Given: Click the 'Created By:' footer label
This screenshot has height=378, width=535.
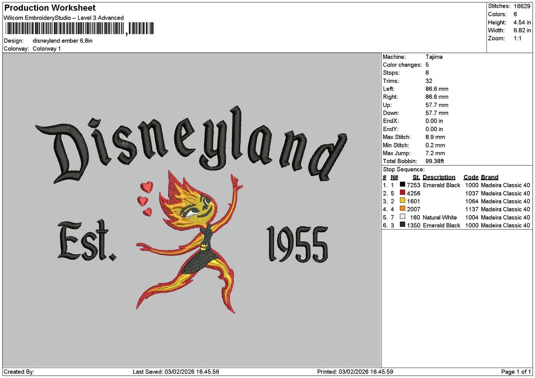Looking at the screenshot, I should pos(19,372).
